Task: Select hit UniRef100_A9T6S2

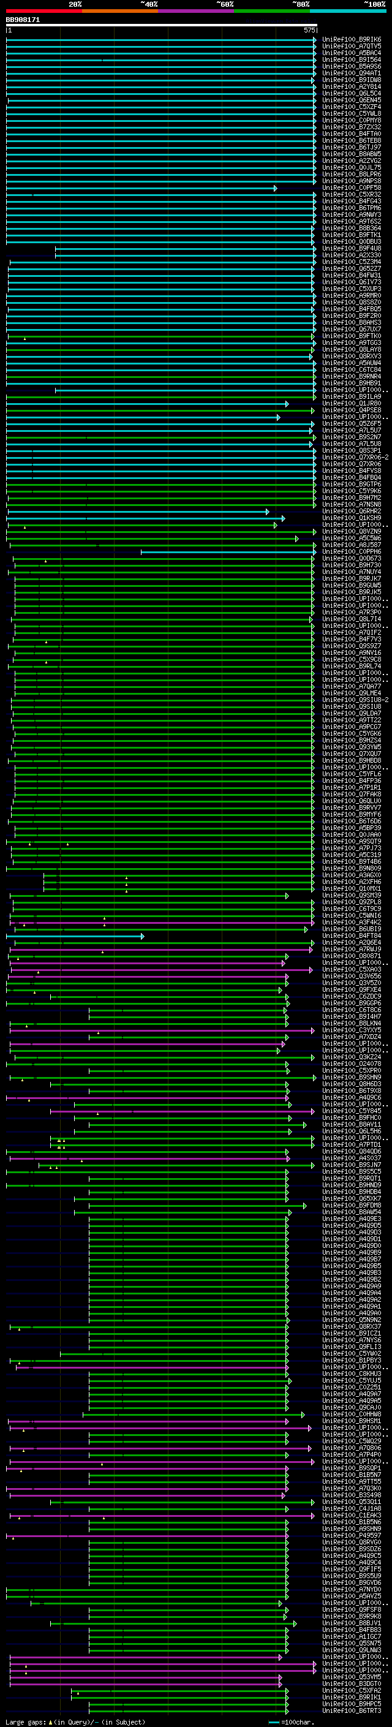Action: pos(352,222)
